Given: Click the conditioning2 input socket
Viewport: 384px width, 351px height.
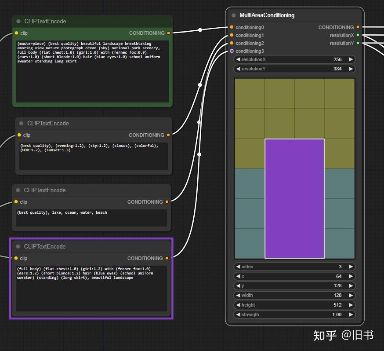Looking at the screenshot, I should [232, 43].
